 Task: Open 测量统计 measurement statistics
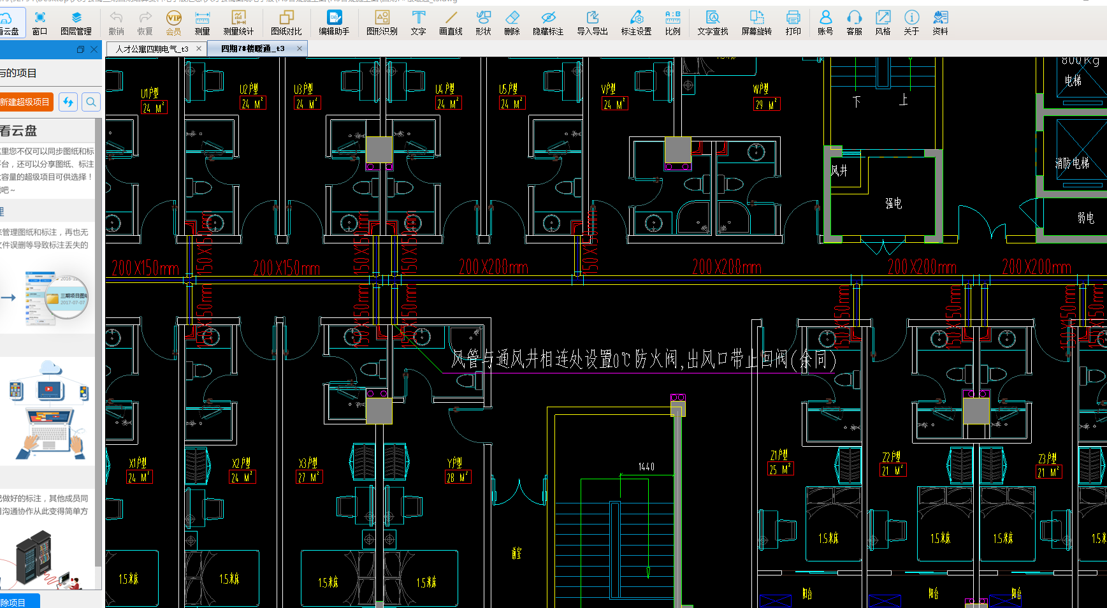coord(238,22)
